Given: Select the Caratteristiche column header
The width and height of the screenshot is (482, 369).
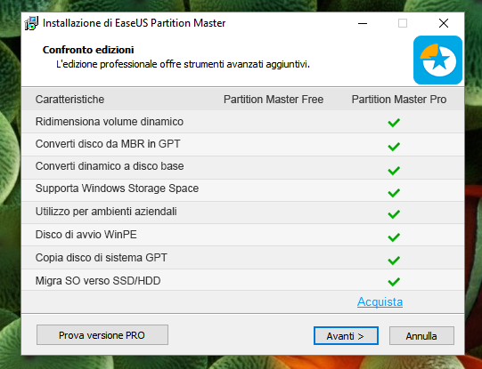Looking at the screenshot, I should click(x=69, y=100).
